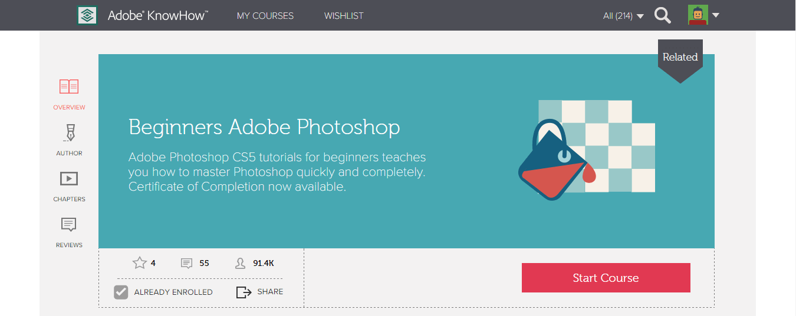Click the star rating icon
This screenshot has width=796, height=316.
click(x=140, y=263)
